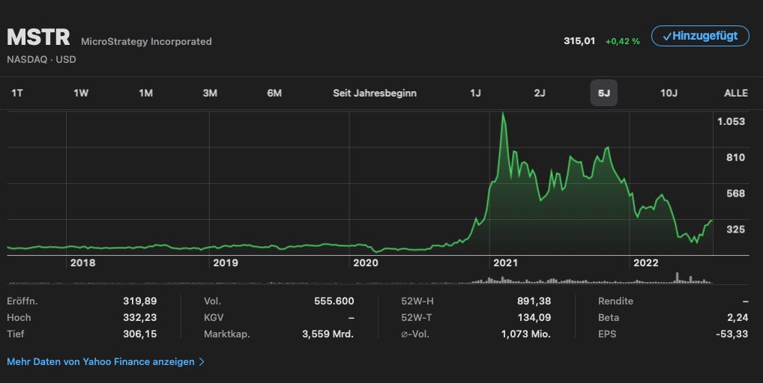Click the Rendite label
The height and width of the screenshot is (383, 763).
(x=615, y=301)
